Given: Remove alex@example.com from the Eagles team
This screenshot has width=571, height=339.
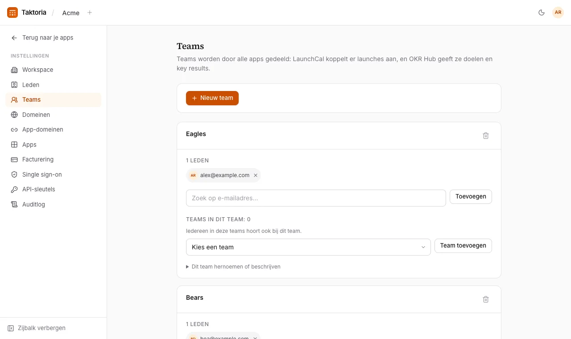Looking at the screenshot, I should (256, 175).
